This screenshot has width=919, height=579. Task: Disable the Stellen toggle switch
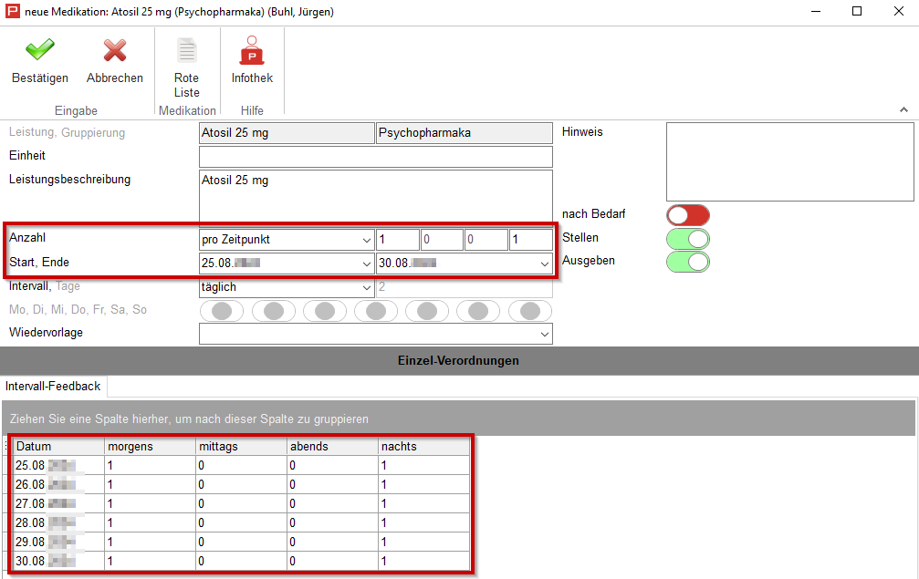point(687,239)
